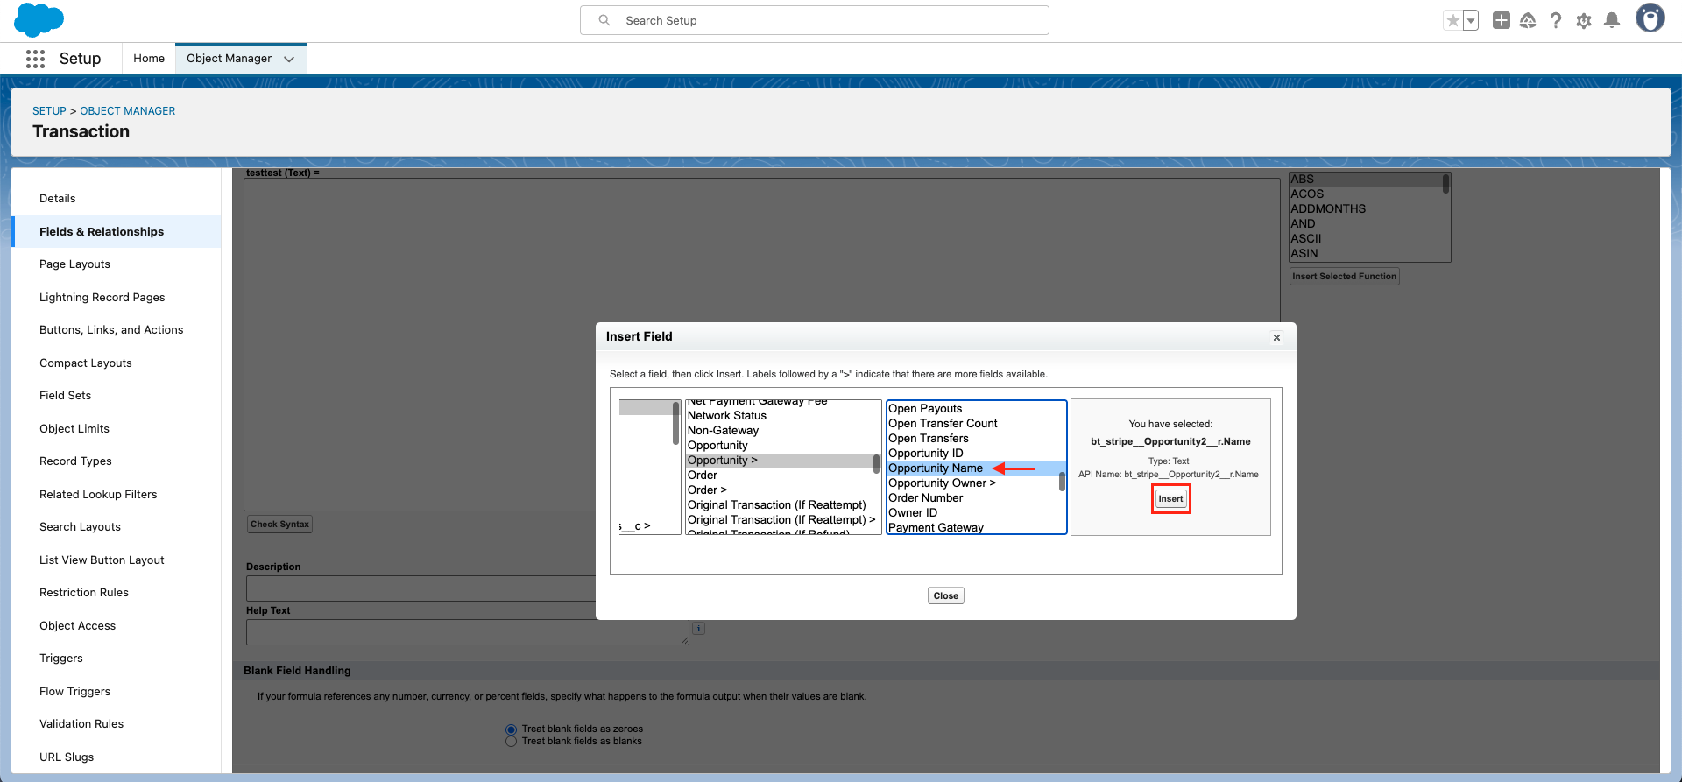Expand the Order > lookup entry
Viewport: 1682px width, 782px height.
pyautogui.click(x=780, y=490)
